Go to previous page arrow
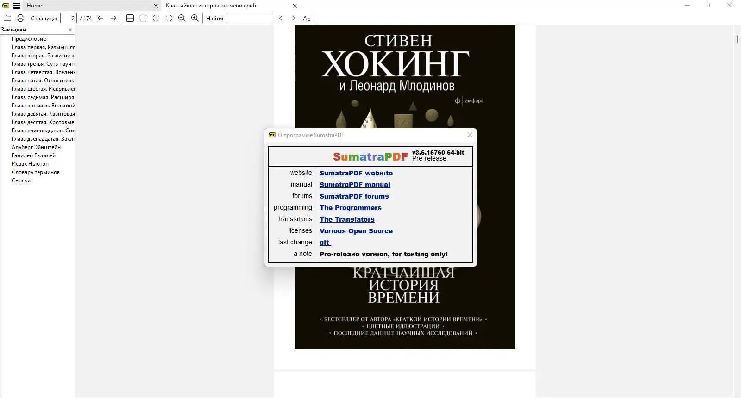 100,18
